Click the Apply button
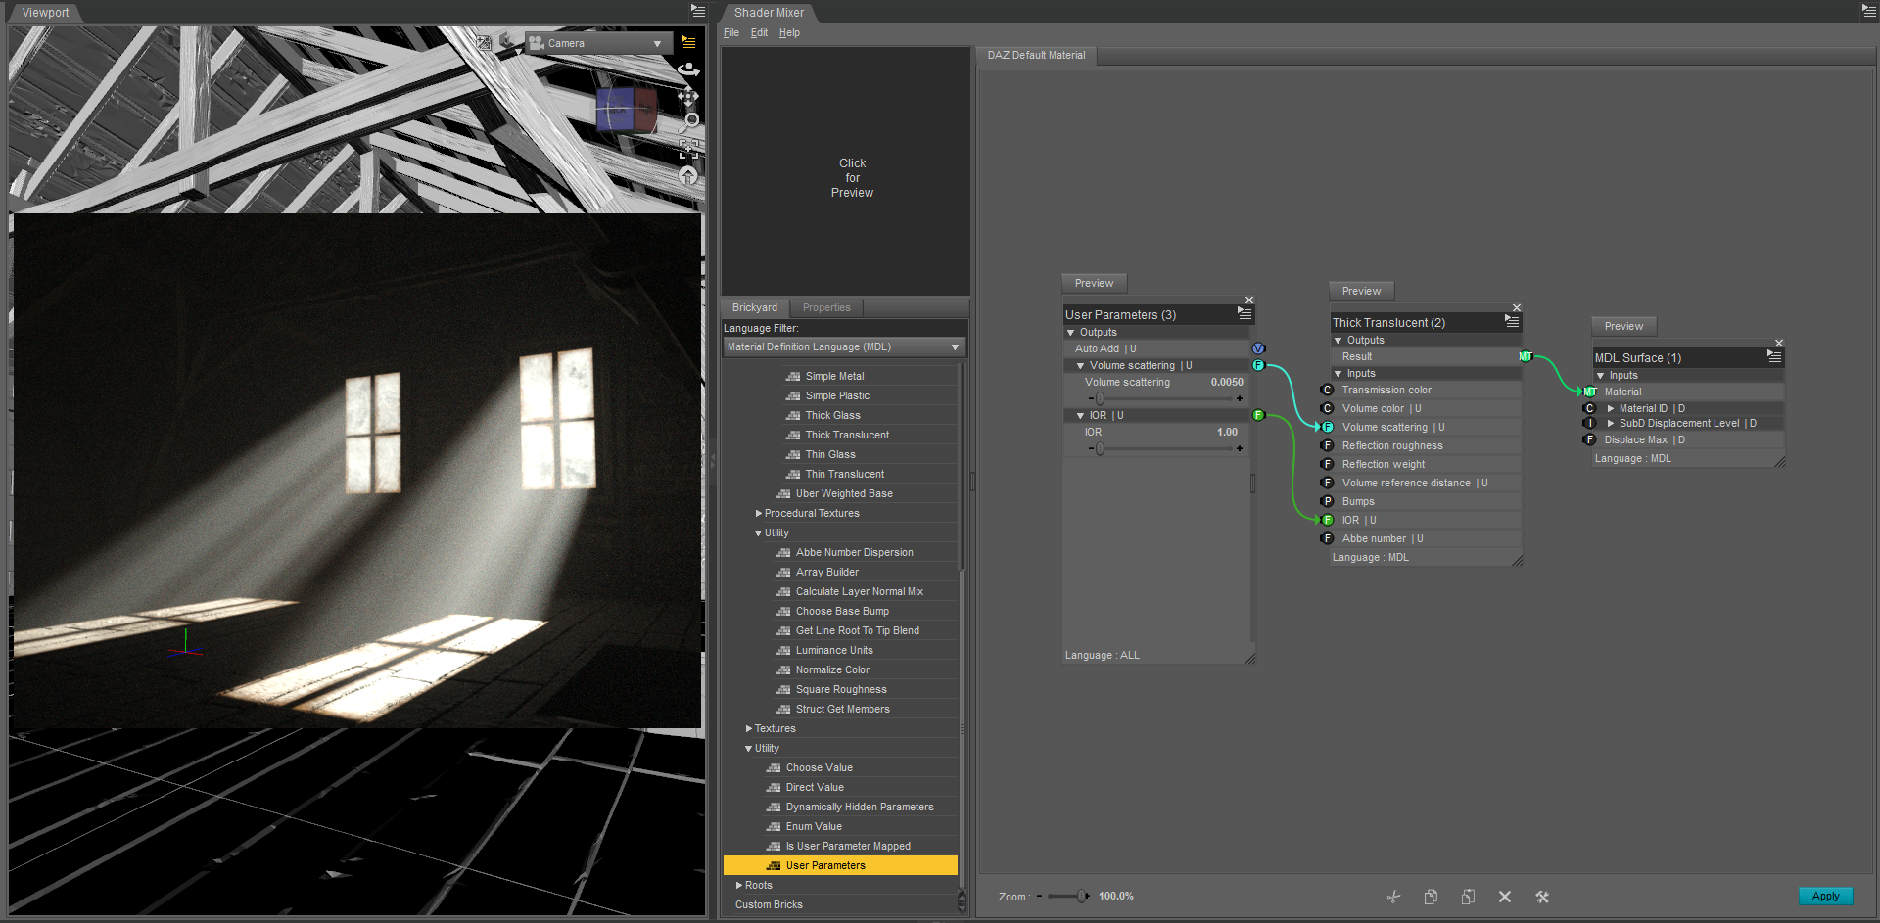1880x923 pixels. (1825, 896)
